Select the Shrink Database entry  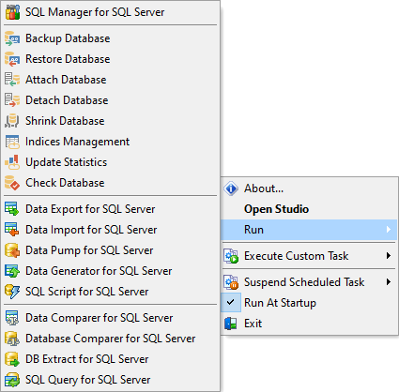click(110, 121)
